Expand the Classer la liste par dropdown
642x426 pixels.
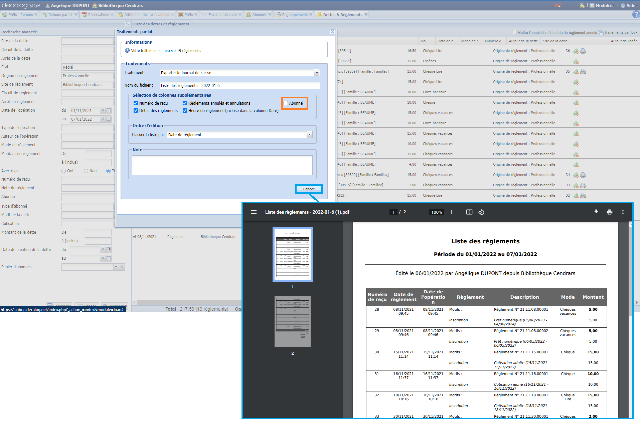[x=309, y=135]
